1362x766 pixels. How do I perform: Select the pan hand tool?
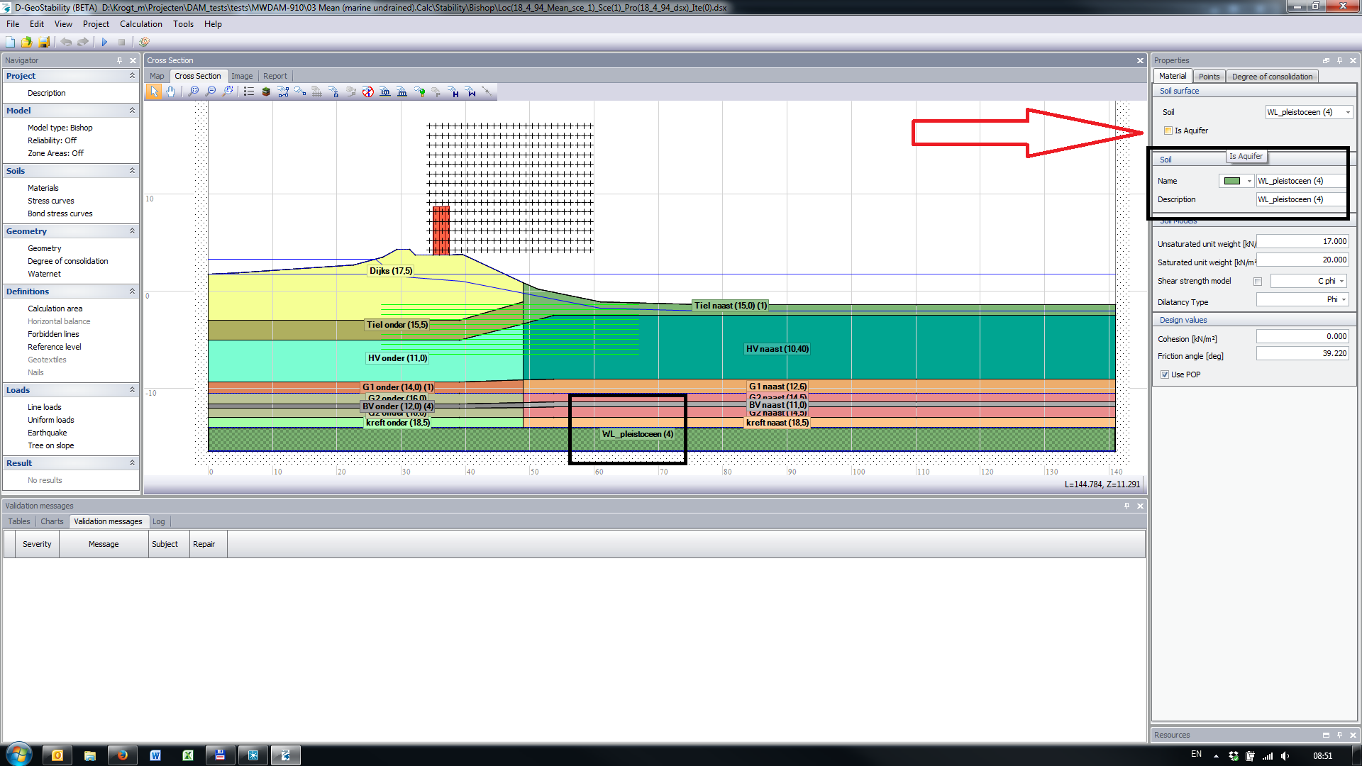(171, 92)
